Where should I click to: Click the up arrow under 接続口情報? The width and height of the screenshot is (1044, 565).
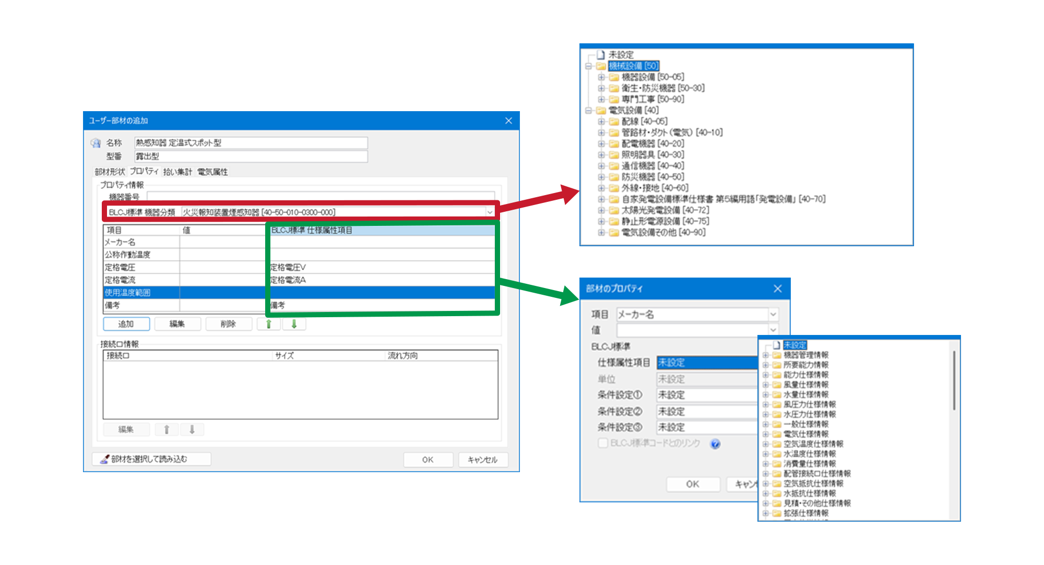167,429
